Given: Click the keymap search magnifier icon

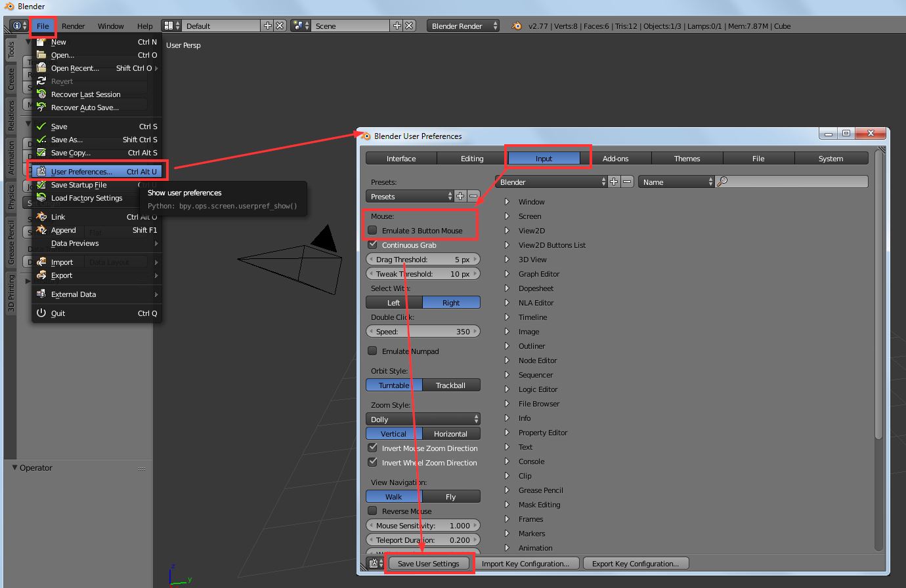Looking at the screenshot, I should (722, 182).
